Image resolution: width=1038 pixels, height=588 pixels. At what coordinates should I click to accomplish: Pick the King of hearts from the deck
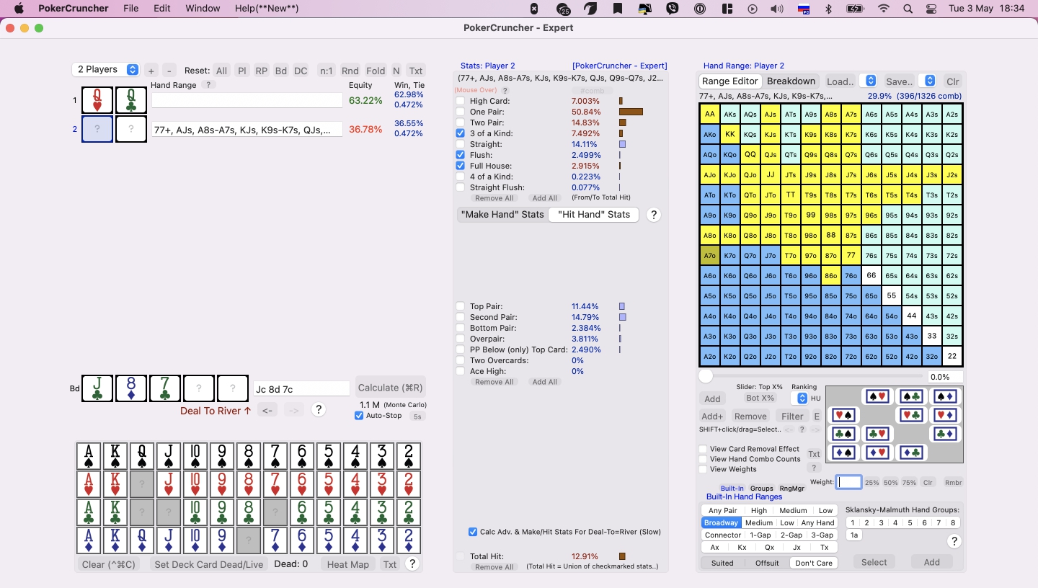(x=116, y=484)
